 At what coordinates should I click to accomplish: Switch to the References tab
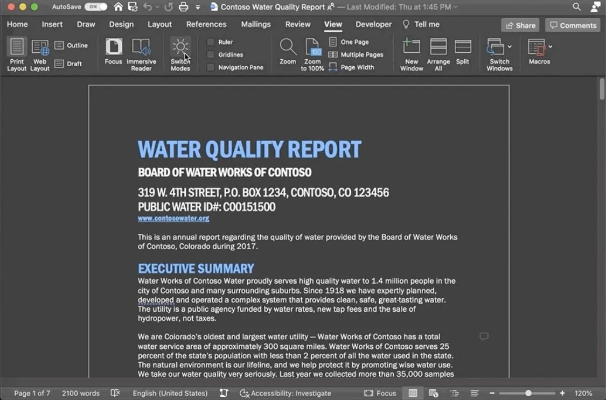(x=206, y=24)
